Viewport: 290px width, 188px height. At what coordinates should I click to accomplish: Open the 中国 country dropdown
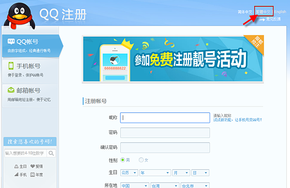click(x=135, y=185)
